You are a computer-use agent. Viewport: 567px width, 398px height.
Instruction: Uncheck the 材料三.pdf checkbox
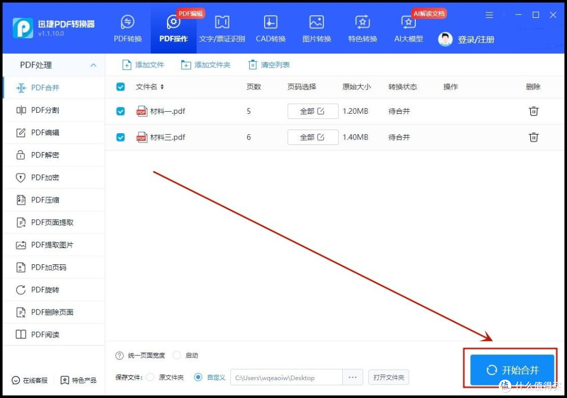tap(120, 137)
